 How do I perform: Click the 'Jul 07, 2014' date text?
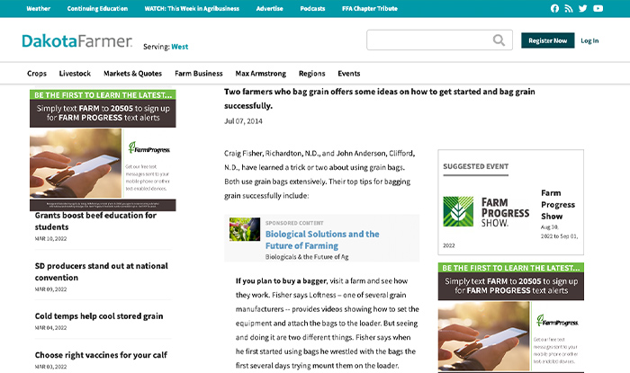[x=243, y=121]
